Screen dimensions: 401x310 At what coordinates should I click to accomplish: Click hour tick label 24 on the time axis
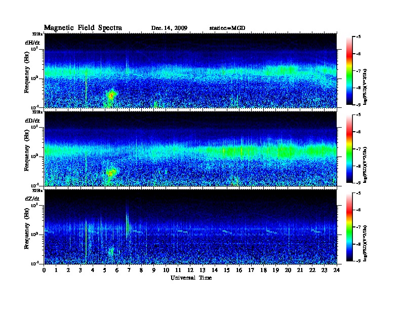(x=337, y=270)
